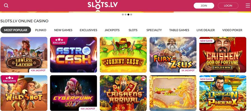Launch the Cyberpunk City game
Image resolution: width=251 pixels, height=111 pixels.
point(73,93)
